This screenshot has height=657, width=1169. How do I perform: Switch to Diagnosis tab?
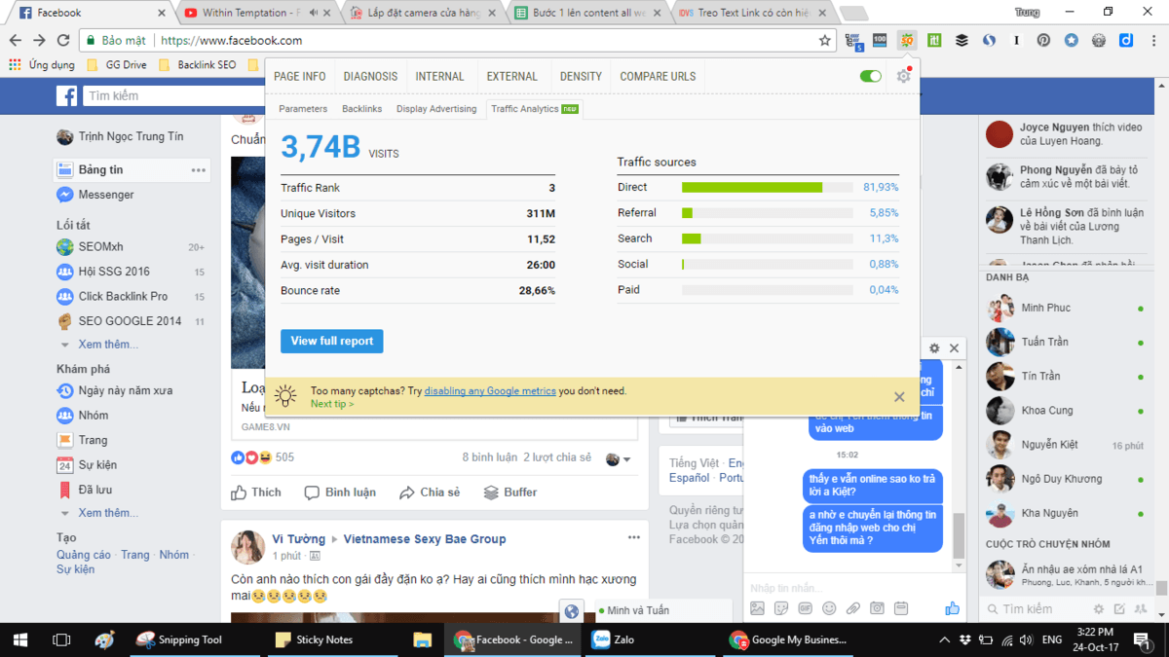(370, 76)
